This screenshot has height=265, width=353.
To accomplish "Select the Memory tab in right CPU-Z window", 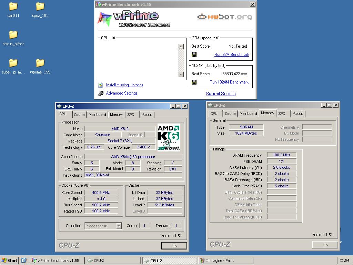I will (268, 113).
